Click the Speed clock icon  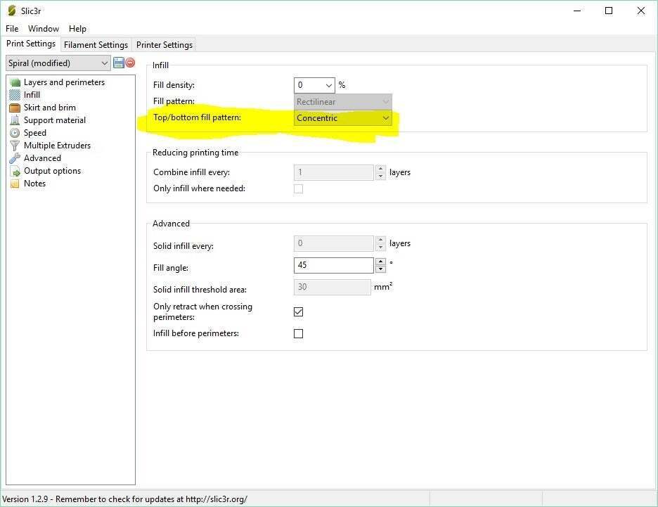pos(15,133)
